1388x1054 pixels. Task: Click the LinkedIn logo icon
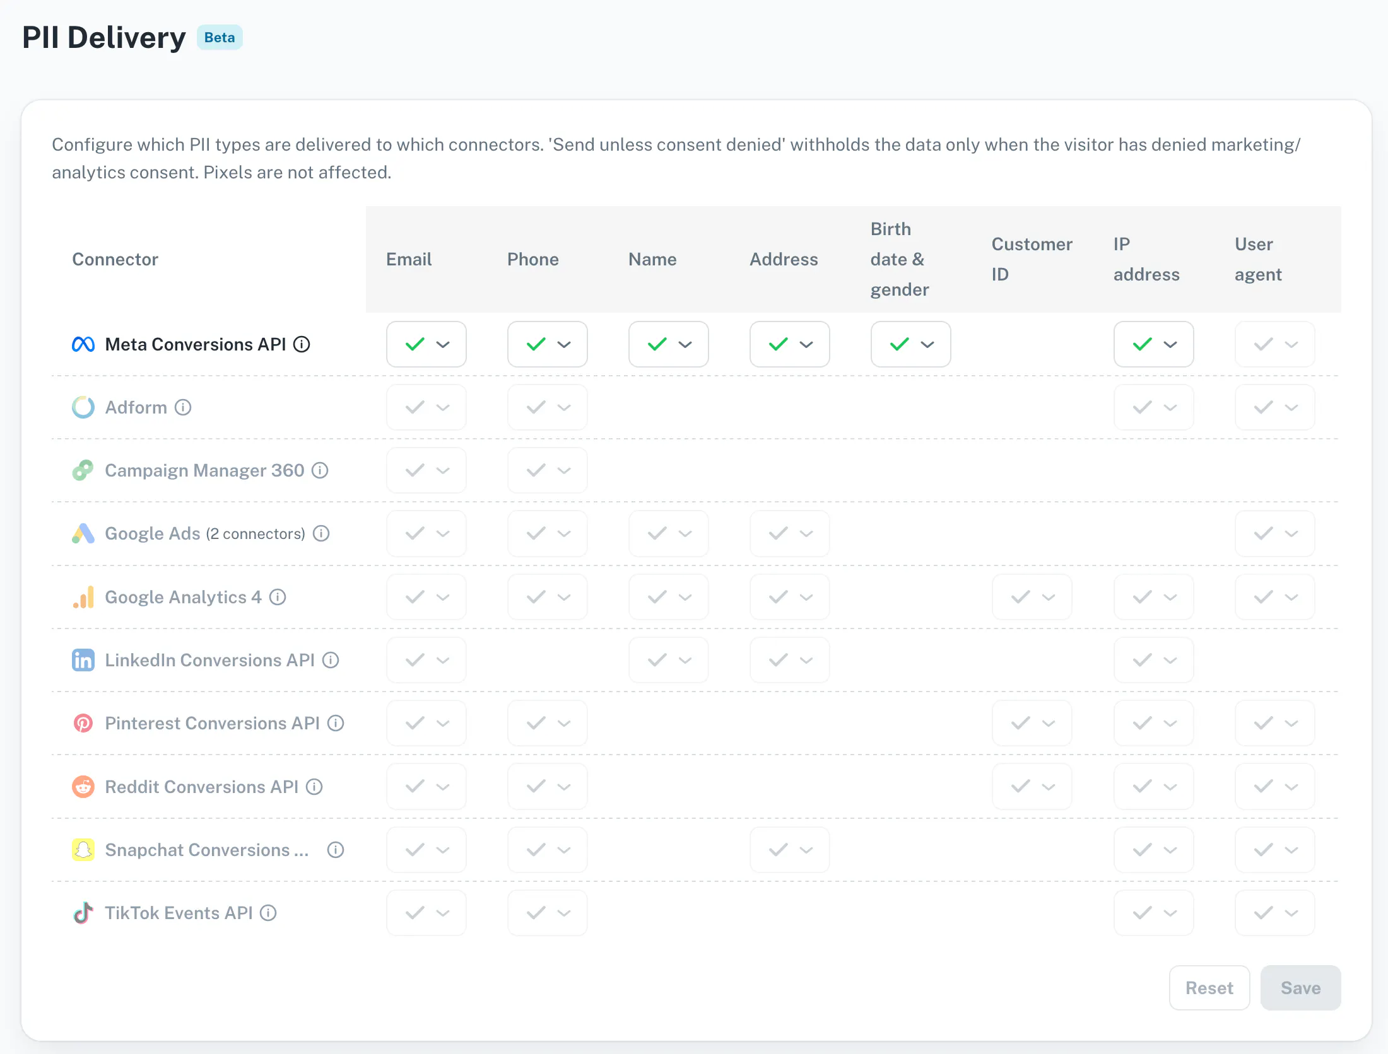click(x=83, y=660)
